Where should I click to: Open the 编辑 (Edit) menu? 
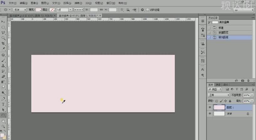click(x=24, y=3)
